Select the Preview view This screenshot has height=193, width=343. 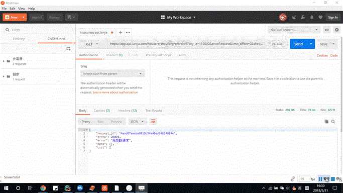(x=117, y=122)
